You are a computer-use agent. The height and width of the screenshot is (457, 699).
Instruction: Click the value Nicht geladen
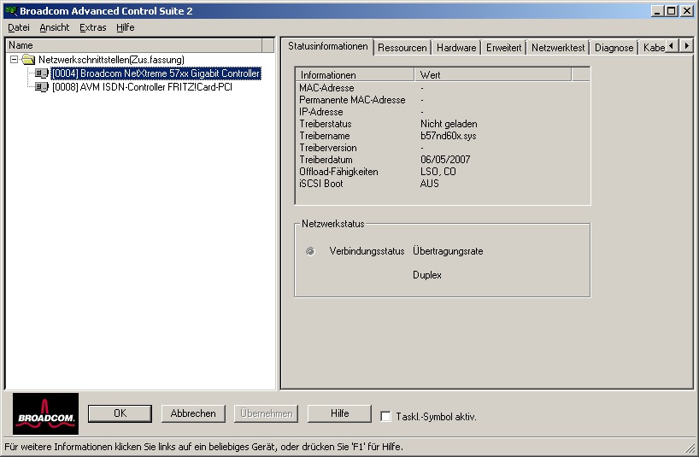point(449,124)
